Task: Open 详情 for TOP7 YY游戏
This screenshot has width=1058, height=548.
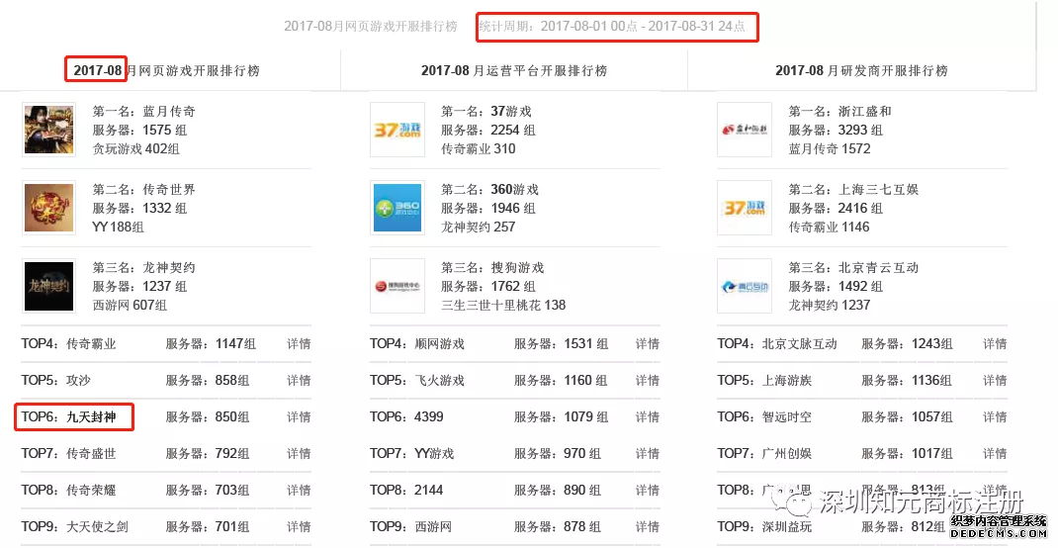Action: tap(647, 453)
